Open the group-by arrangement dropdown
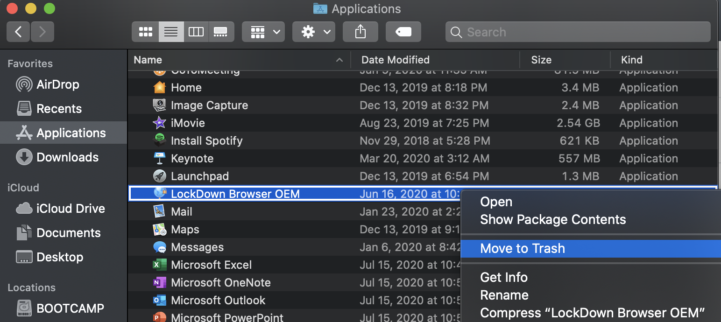Image resolution: width=721 pixels, height=322 pixels. click(263, 32)
